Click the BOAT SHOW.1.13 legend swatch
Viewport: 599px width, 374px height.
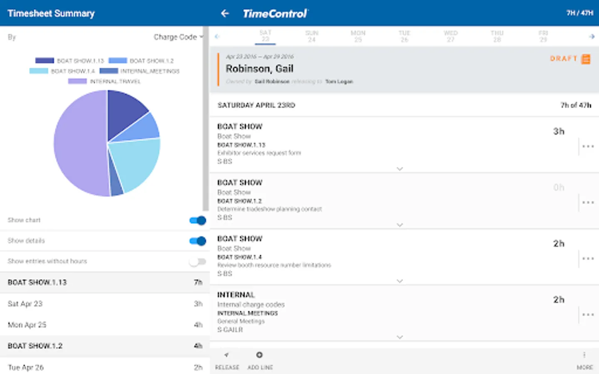click(x=45, y=61)
